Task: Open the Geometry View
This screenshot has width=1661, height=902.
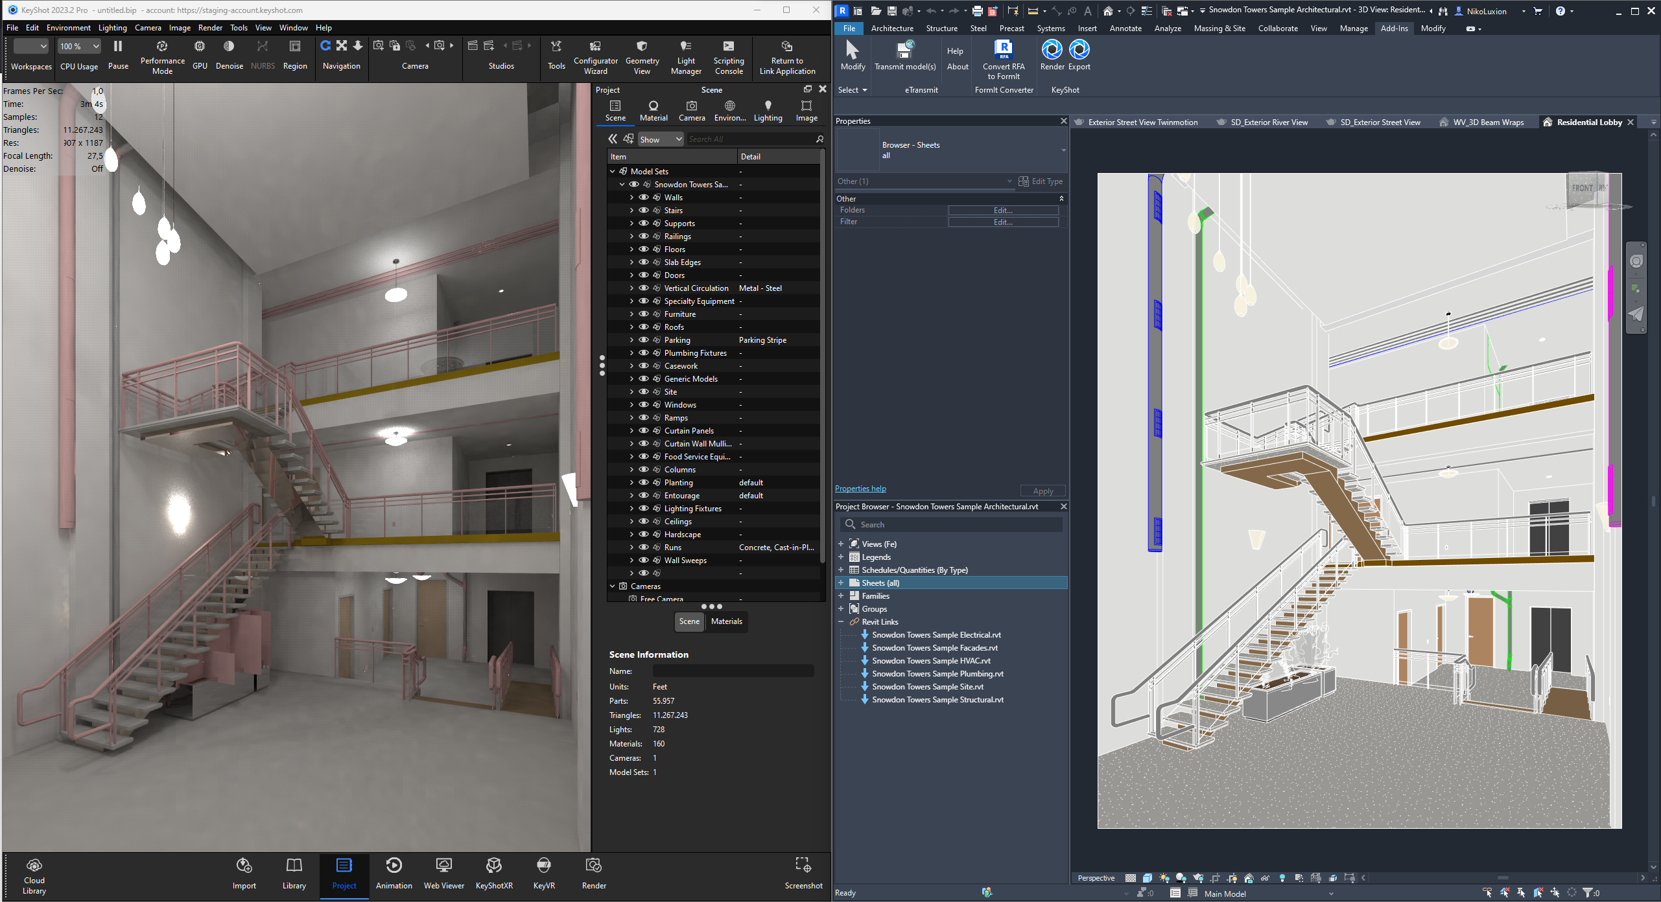Action: point(641,47)
